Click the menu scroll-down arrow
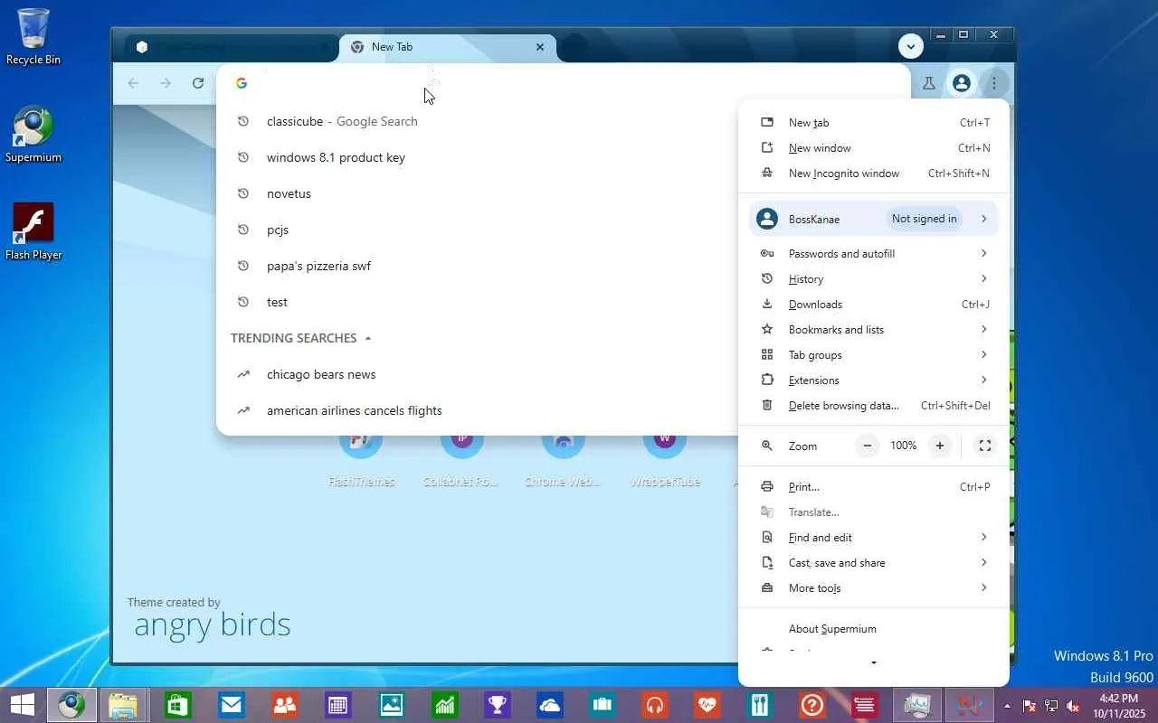1158x723 pixels. point(874,663)
